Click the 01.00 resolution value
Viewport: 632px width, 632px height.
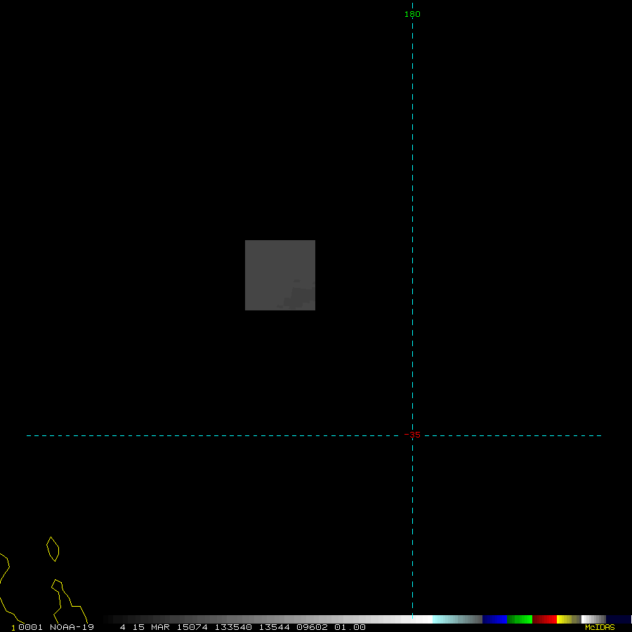click(350, 627)
